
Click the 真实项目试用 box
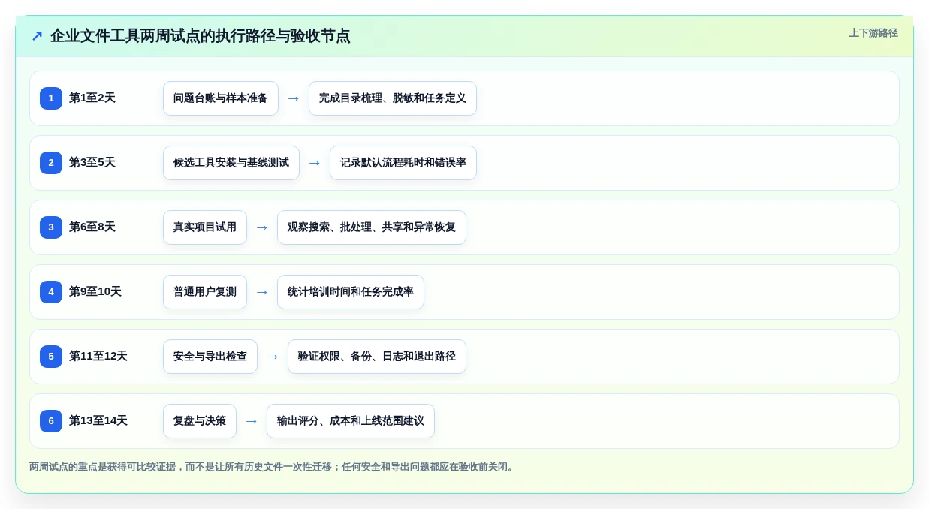tap(205, 227)
